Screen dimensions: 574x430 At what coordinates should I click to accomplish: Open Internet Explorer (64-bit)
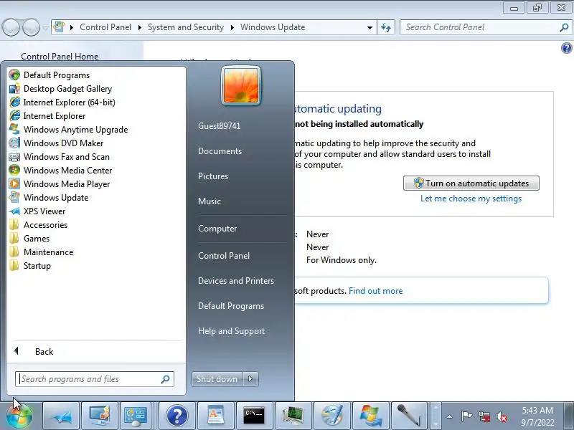click(x=69, y=102)
